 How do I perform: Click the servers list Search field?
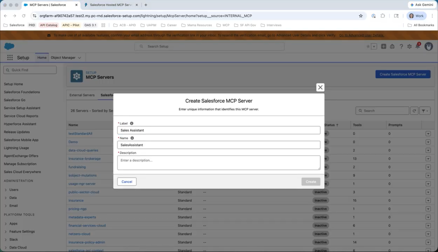pos(382,111)
